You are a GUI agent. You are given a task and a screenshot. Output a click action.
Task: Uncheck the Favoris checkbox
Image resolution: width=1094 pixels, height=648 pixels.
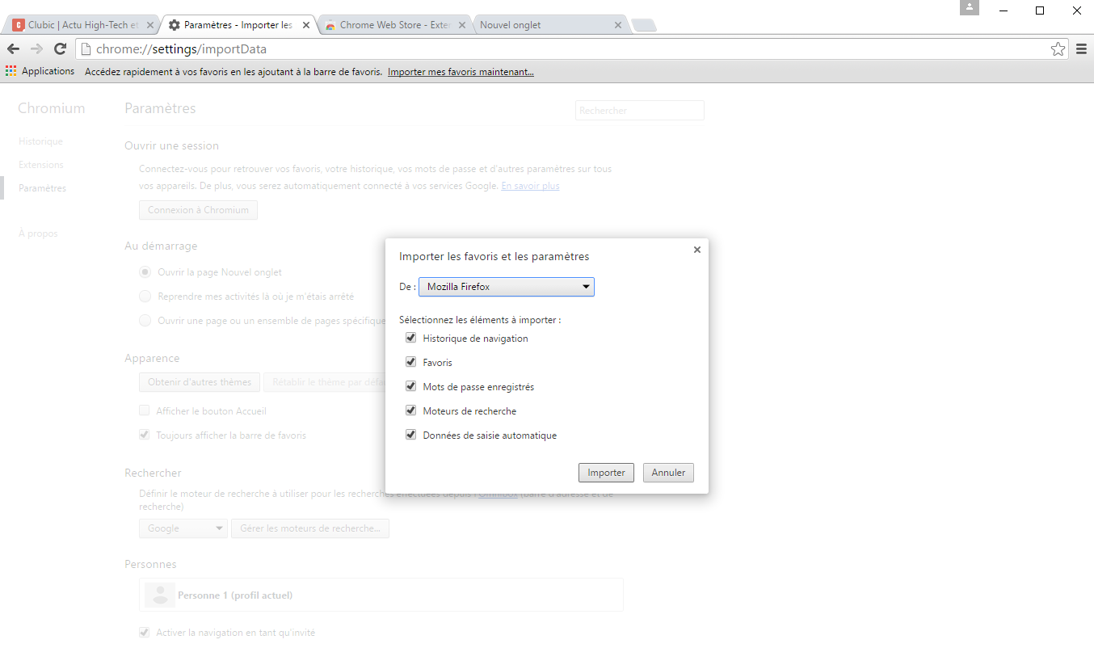pos(411,362)
